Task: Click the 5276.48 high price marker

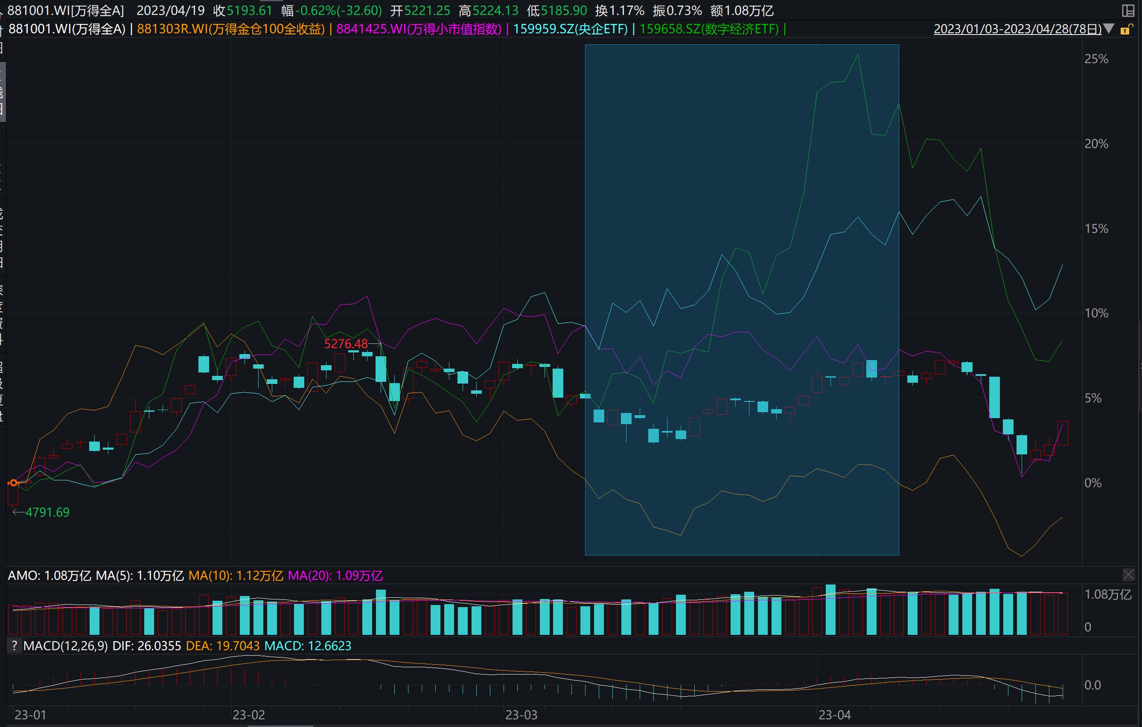Action: pos(346,344)
